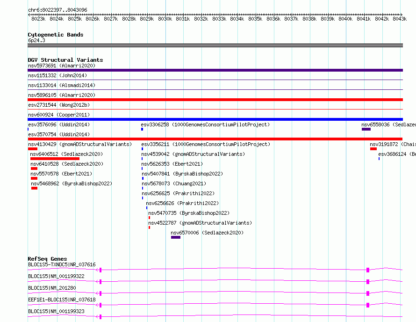Select nsv4130429 (gnomADStructuralVariants) label
The height and width of the screenshot is (322, 416).
[x=80, y=144]
